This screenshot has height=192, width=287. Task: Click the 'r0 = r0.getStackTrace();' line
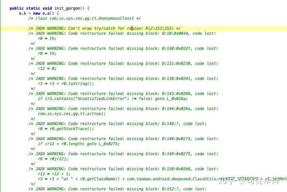coord(66,129)
